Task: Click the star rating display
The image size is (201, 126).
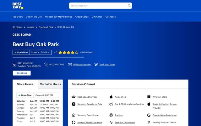Action: click(x=68, y=53)
